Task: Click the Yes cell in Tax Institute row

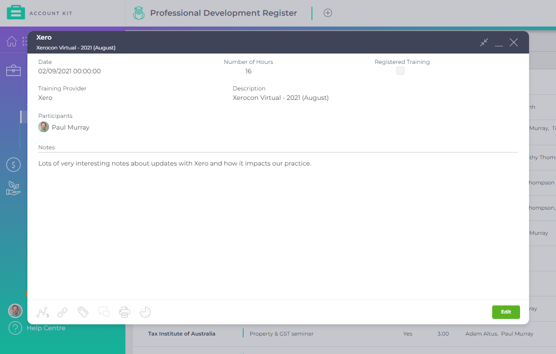Action: (x=408, y=334)
